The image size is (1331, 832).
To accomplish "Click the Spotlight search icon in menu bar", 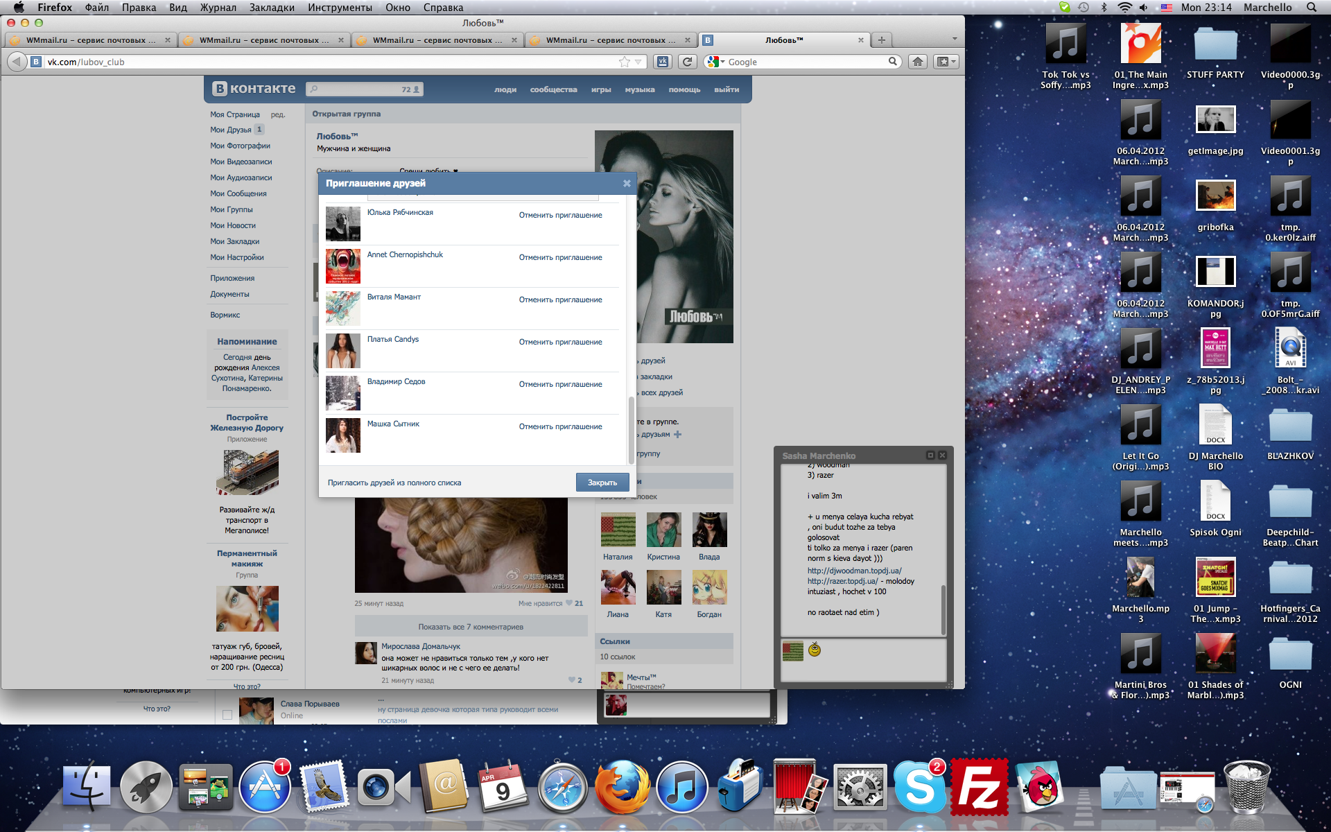I will click(1312, 7).
